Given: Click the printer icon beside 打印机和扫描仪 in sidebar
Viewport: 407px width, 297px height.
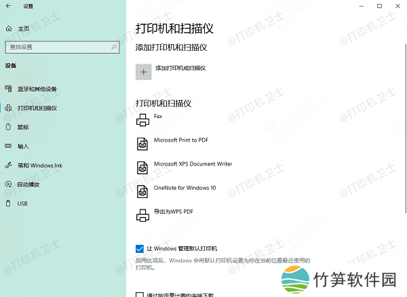Looking at the screenshot, I should (x=8, y=108).
